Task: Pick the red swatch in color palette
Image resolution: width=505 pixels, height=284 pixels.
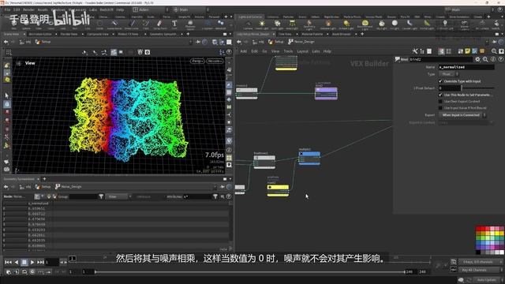Action: click(478, 229)
